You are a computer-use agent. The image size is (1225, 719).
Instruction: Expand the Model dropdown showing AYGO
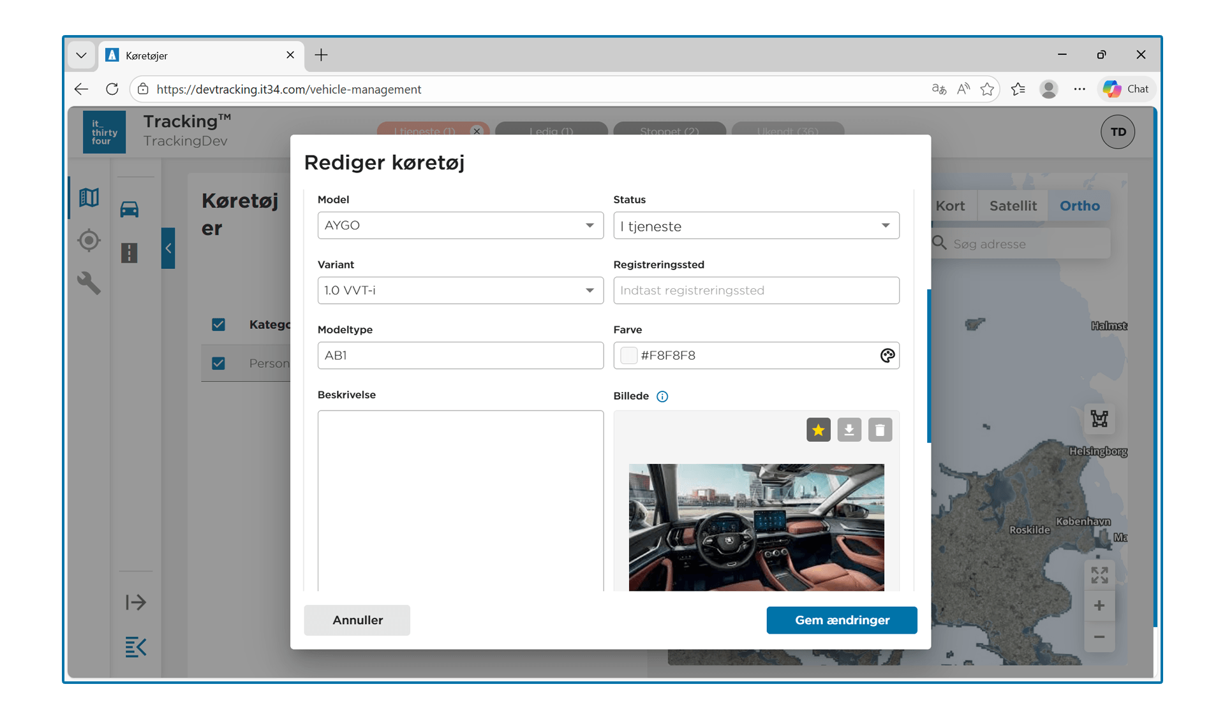point(460,226)
